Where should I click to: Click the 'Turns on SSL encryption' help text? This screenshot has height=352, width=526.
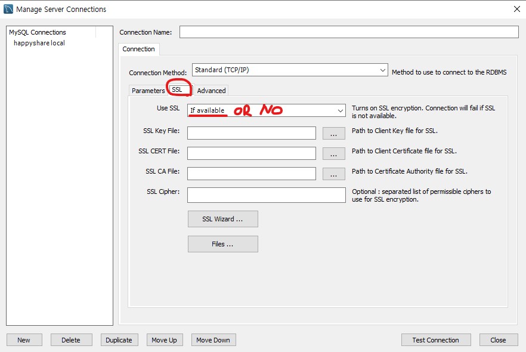pyautogui.click(x=423, y=112)
